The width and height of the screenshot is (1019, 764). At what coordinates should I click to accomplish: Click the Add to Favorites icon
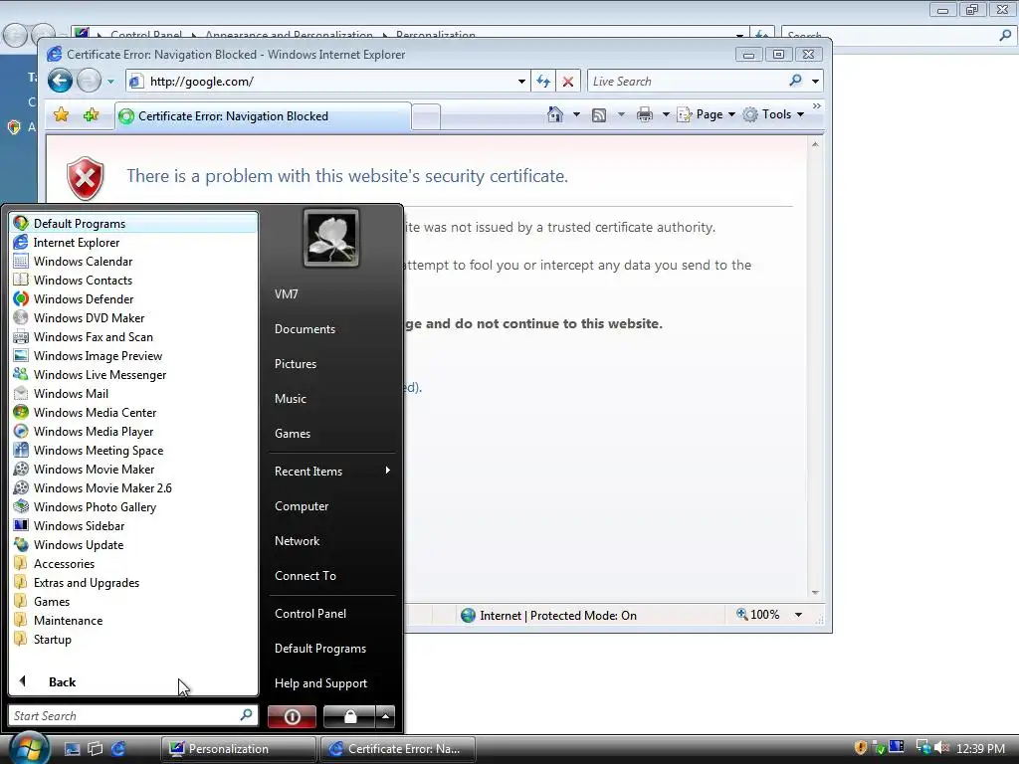(x=91, y=115)
